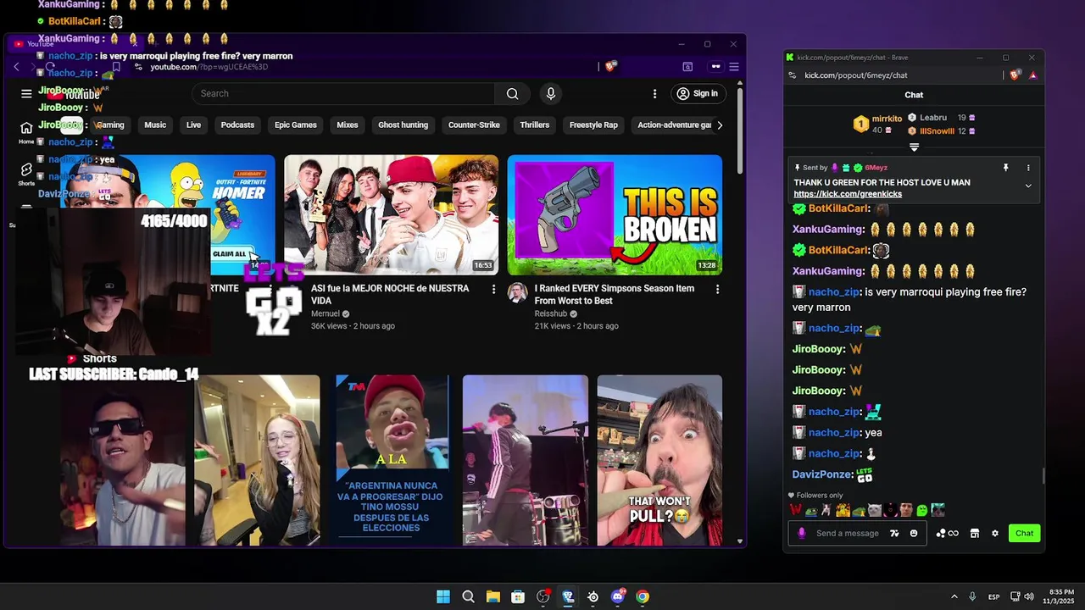
Task: Open the 7TV emote menu in chat input
Action: pos(894,533)
